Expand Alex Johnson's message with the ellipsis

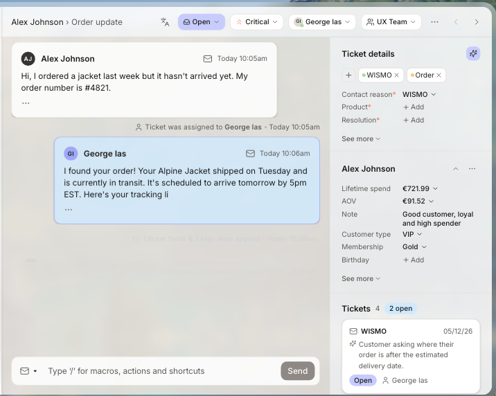click(26, 103)
